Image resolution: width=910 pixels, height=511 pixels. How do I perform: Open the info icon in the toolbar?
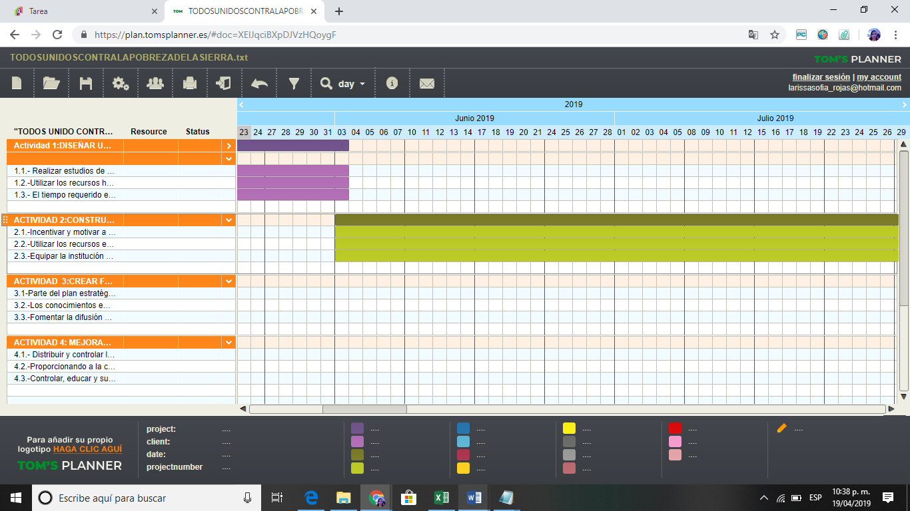pos(392,83)
